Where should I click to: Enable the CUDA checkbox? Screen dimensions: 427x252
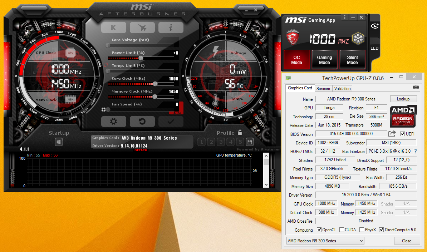click(x=341, y=230)
